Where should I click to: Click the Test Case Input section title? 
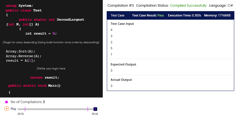click(x=122, y=24)
